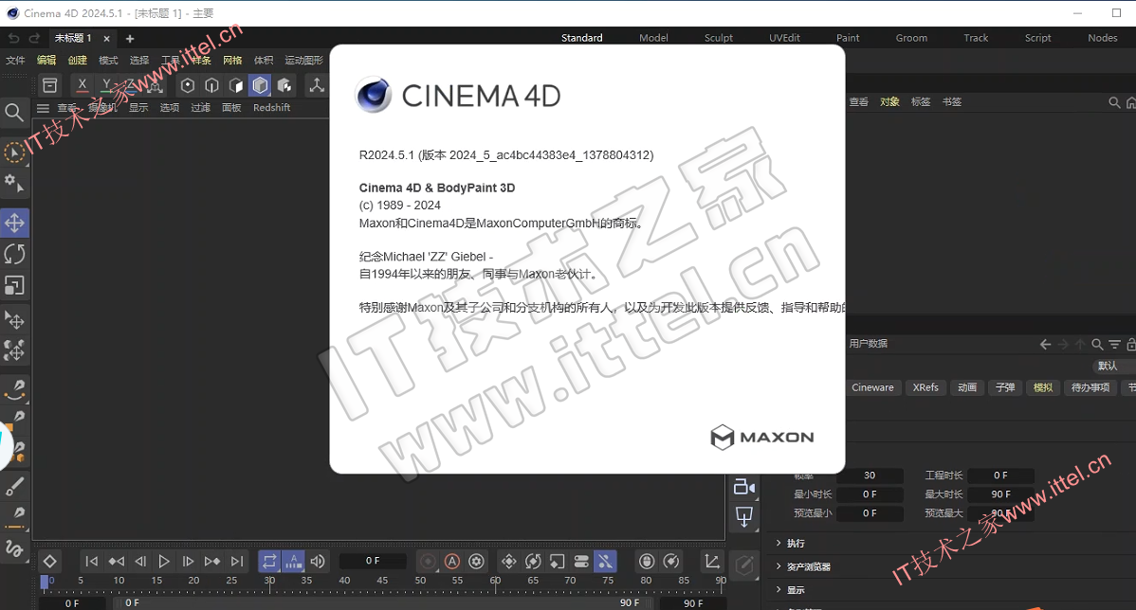Open the search magnifier in left toolbar
The height and width of the screenshot is (610, 1136).
14,112
